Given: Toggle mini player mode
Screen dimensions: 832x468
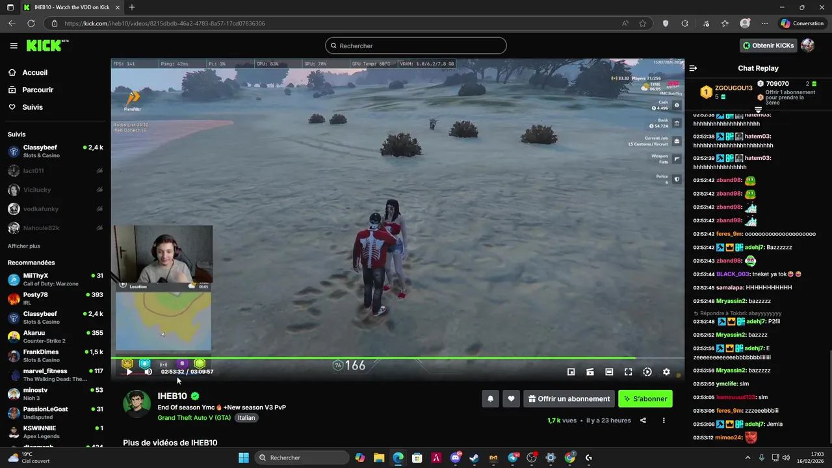Looking at the screenshot, I should coord(571,372).
